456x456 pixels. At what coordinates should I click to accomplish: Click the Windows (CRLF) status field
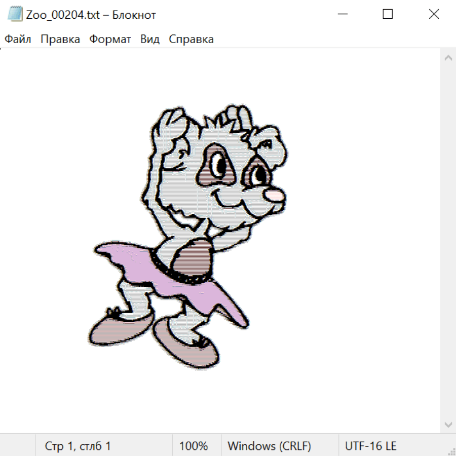269,446
